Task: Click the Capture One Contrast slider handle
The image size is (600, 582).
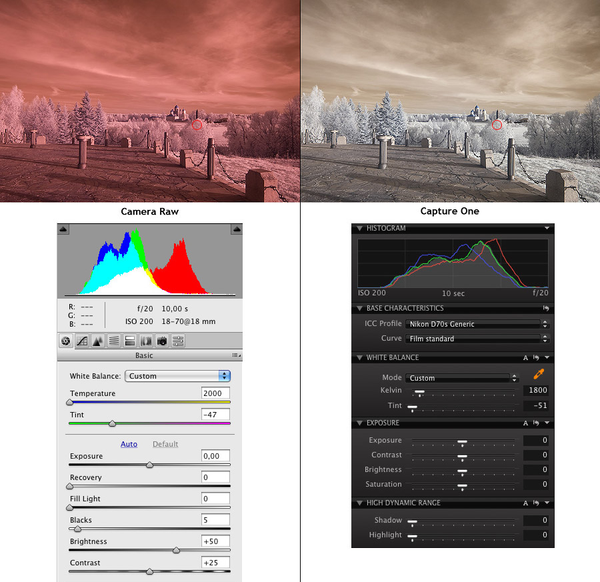Action: pyautogui.click(x=462, y=457)
